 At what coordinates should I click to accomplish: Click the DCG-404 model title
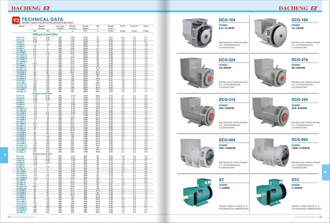[x=227, y=140]
